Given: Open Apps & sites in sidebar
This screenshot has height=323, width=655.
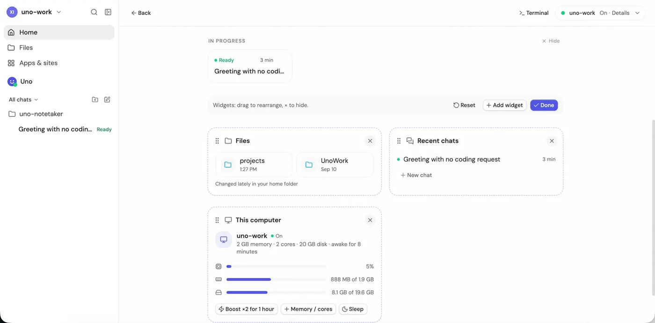Looking at the screenshot, I should coord(59,63).
